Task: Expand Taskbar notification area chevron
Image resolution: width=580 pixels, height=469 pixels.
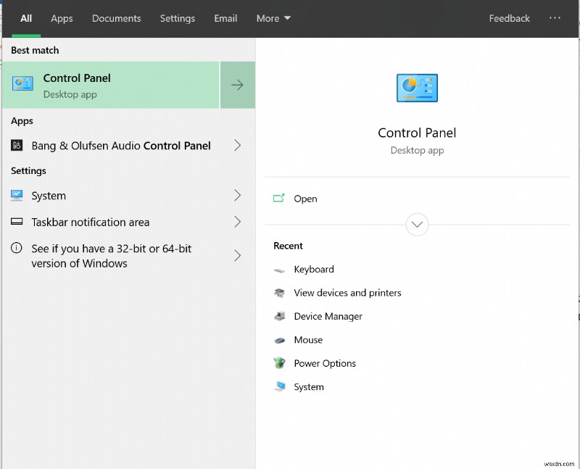Action: pyautogui.click(x=238, y=222)
